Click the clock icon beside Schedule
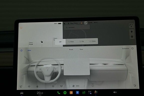Image resolution: width=144 pixels, height=96 pixels. click(132, 48)
